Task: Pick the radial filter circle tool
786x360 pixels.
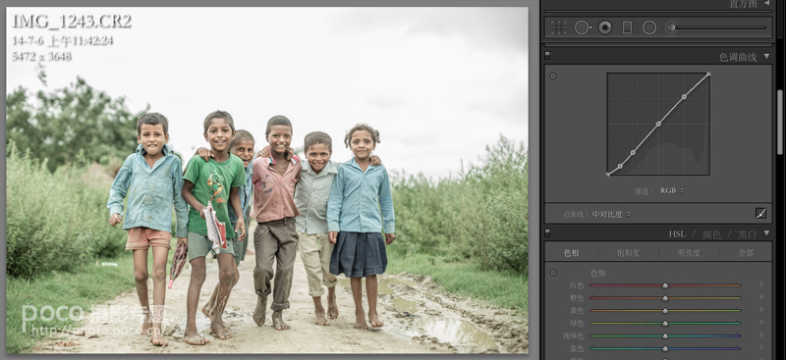Action: pos(649,27)
